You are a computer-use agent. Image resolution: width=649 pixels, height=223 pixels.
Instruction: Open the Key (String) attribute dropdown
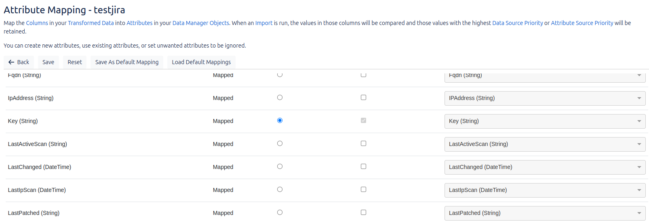(544, 121)
